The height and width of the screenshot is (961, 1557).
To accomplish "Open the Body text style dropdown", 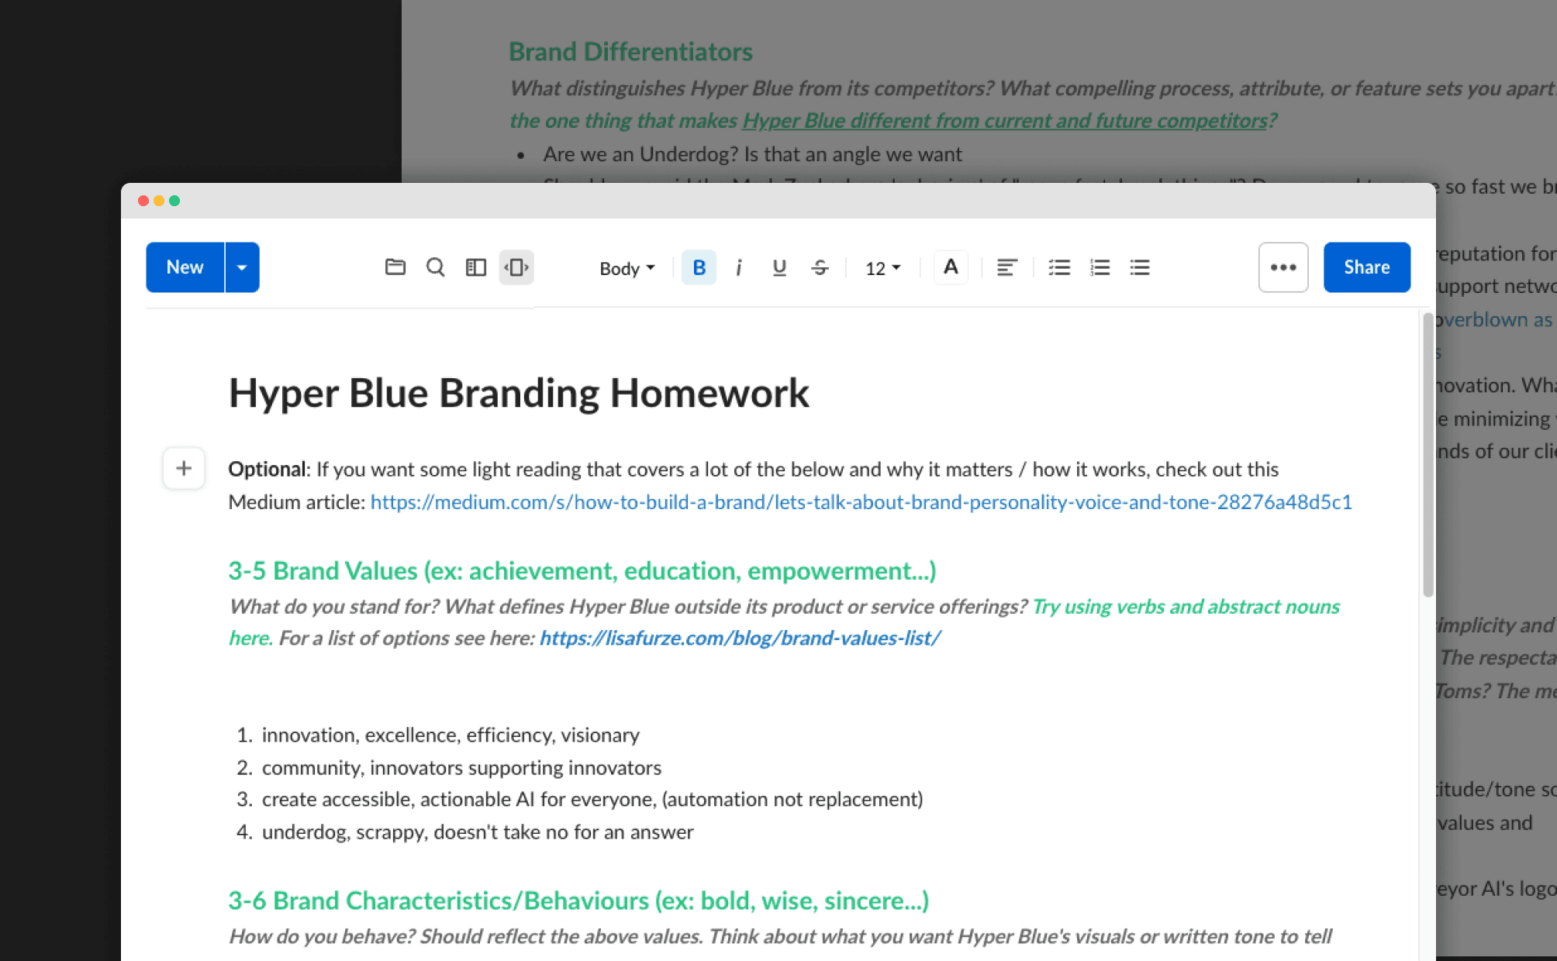I will pos(627,268).
